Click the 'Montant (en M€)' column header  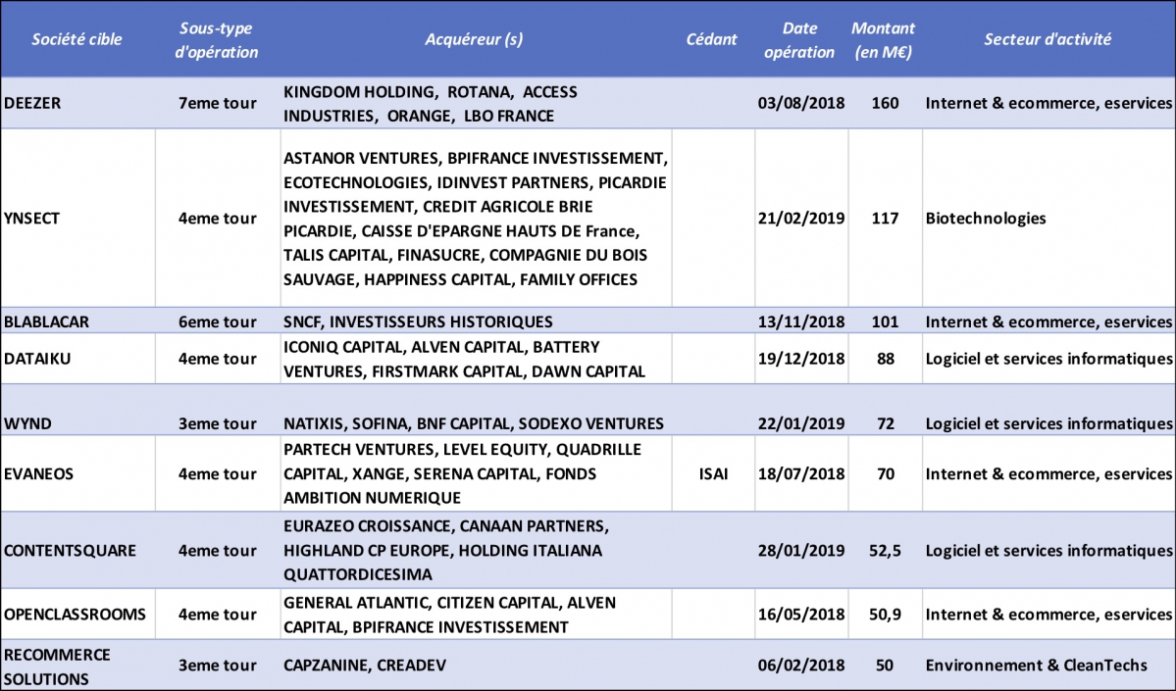(884, 39)
